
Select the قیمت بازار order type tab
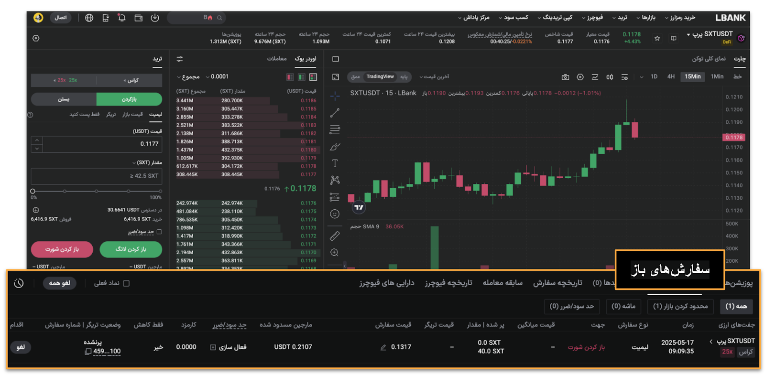tap(132, 115)
